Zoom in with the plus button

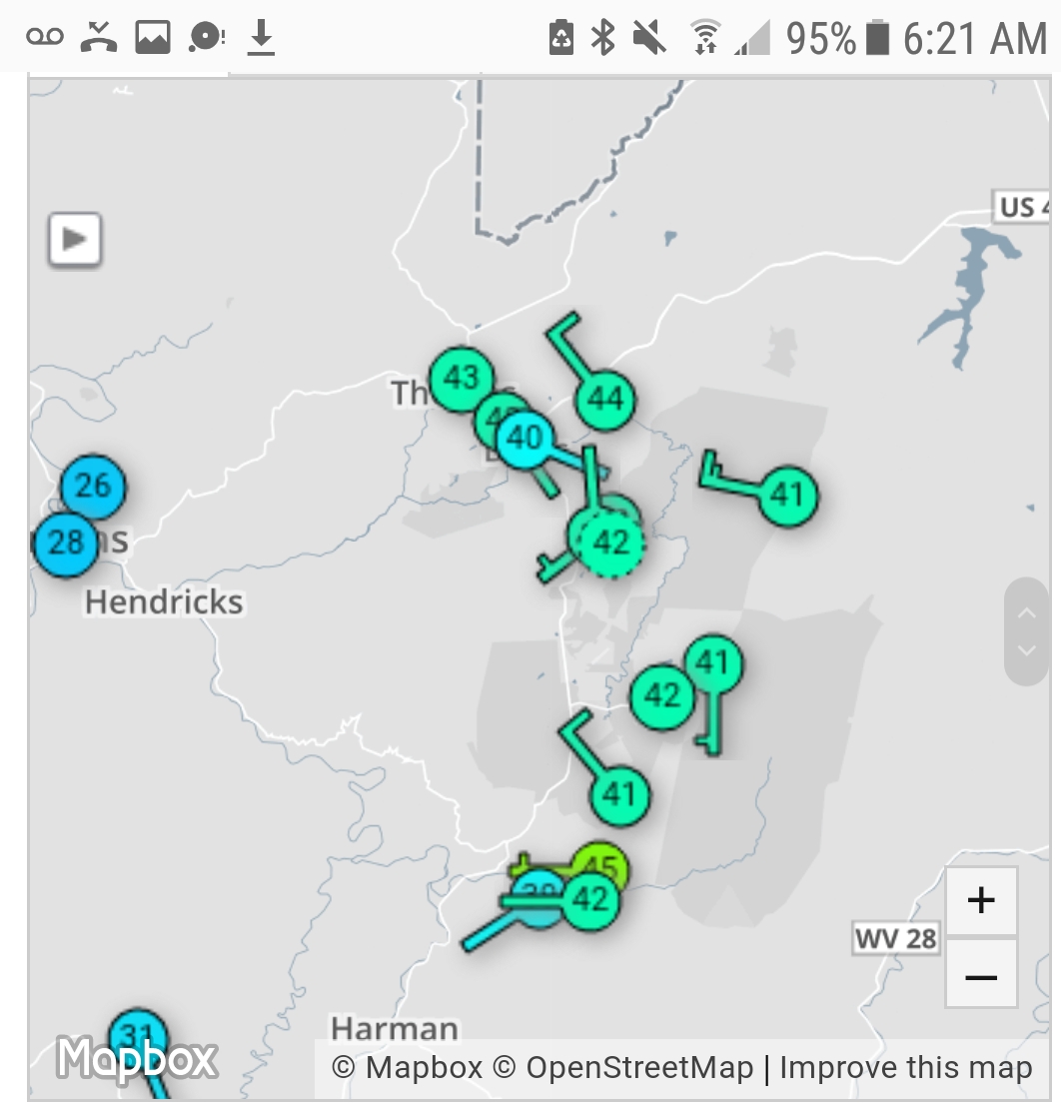[x=980, y=901]
